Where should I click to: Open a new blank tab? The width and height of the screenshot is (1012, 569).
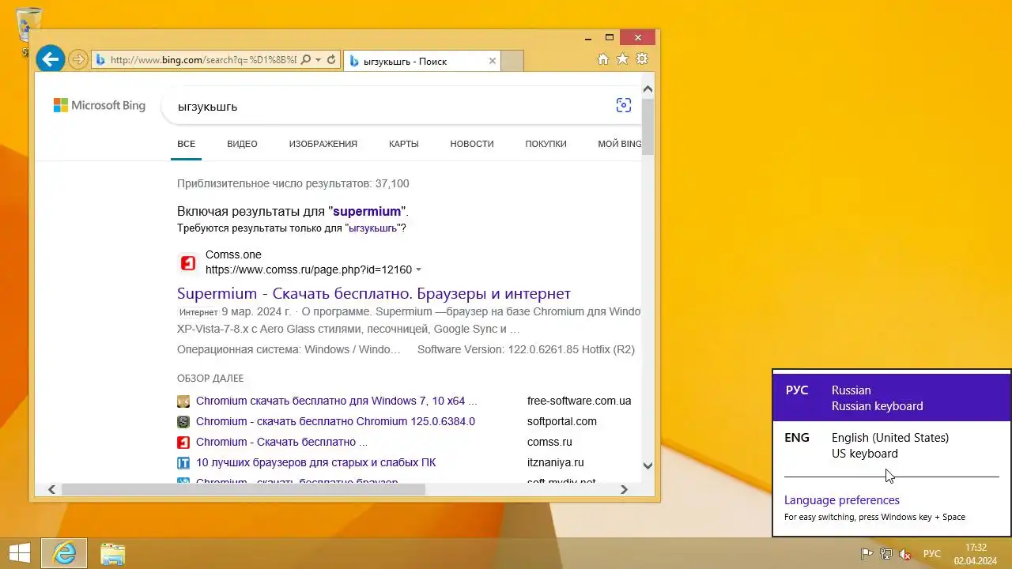[512, 61]
